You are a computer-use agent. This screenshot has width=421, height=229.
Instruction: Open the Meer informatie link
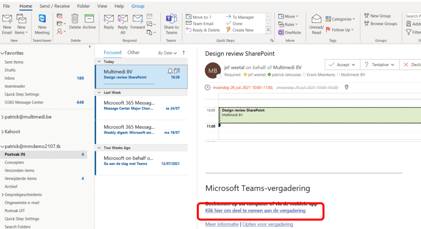pos(222,224)
